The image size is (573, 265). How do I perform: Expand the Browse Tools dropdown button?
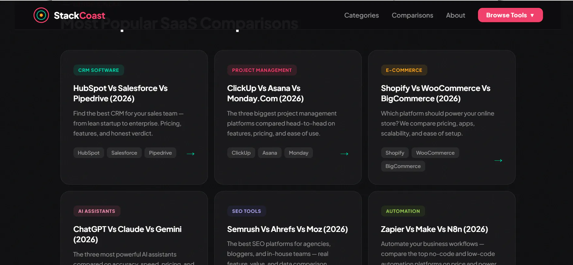(510, 15)
